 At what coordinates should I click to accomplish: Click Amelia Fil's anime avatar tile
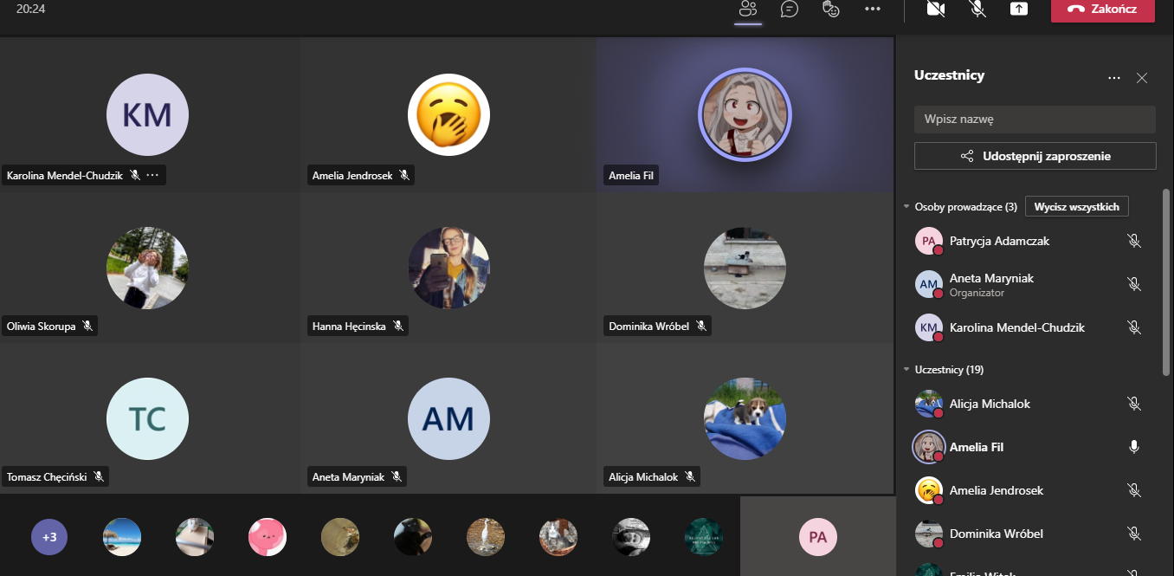745,115
